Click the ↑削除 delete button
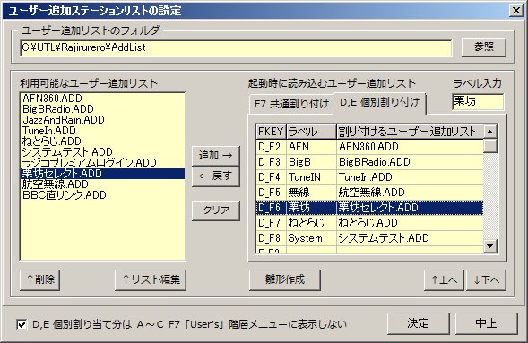528x343 pixels. click(x=39, y=279)
